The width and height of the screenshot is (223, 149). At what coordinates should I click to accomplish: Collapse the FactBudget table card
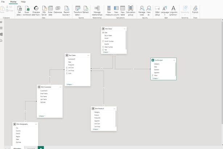click(x=156, y=78)
